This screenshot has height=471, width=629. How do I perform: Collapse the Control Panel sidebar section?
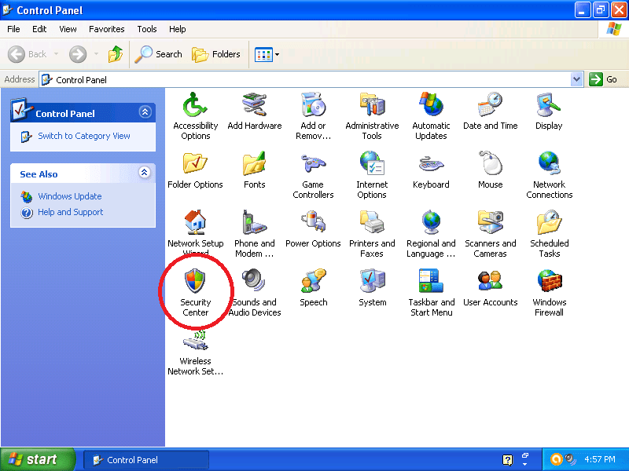(145, 111)
